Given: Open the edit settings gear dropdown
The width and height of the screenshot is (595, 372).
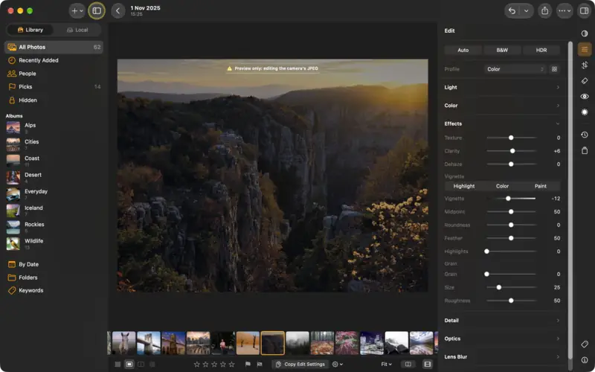Looking at the screenshot, I should [x=338, y=365].
